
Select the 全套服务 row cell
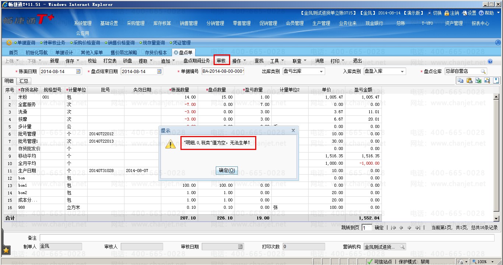tap(28, 105)
